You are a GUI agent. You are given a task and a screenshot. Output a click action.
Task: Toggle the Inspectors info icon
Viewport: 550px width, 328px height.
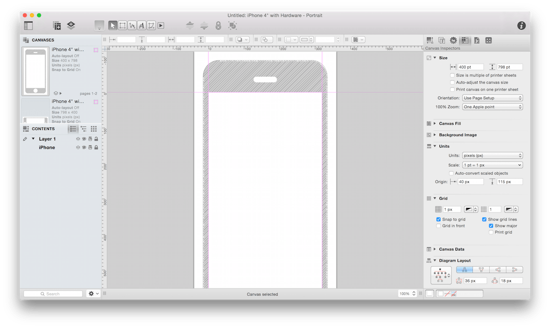(521, 25)
